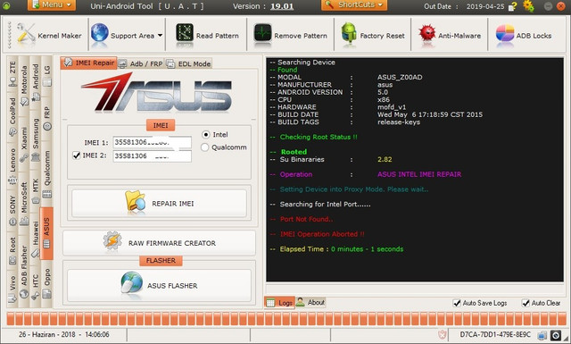Open the Kernel Maker tool

(49, 36)
